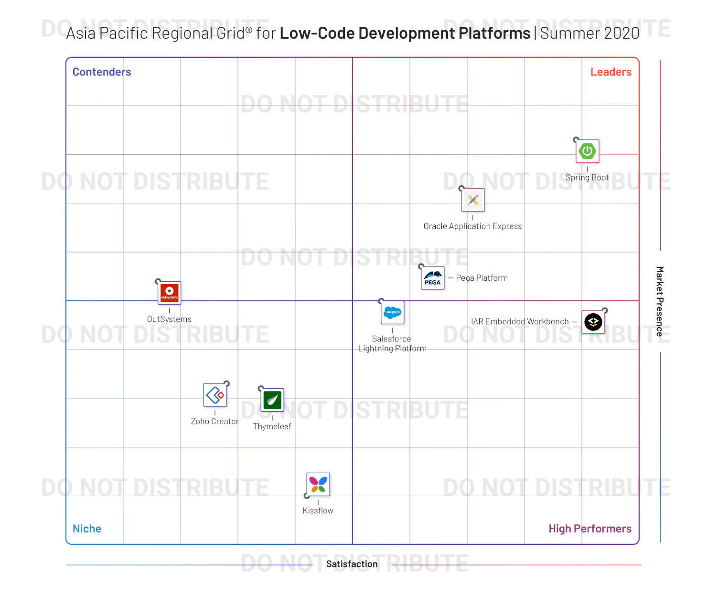Click the IAR Embedded Workbench logo icon

593,322
